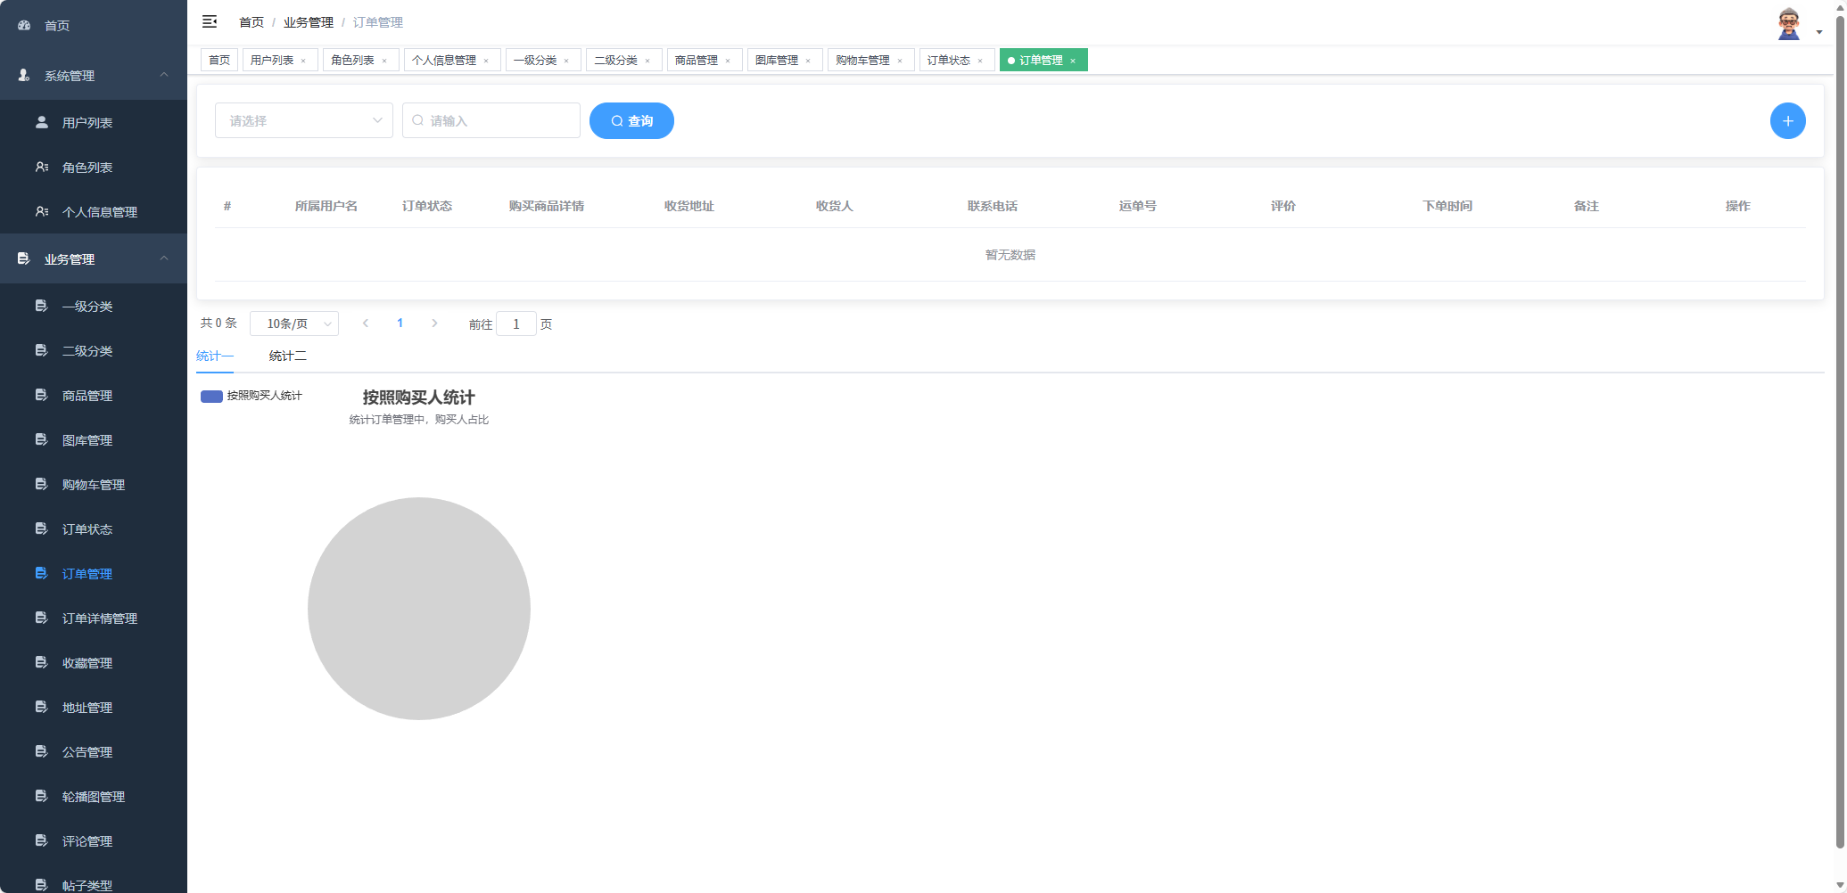Open the 请选择 dropdown filter
The height and width of the screenshot is (893, 1847).
pyautogui.click(x=303, y=121)
